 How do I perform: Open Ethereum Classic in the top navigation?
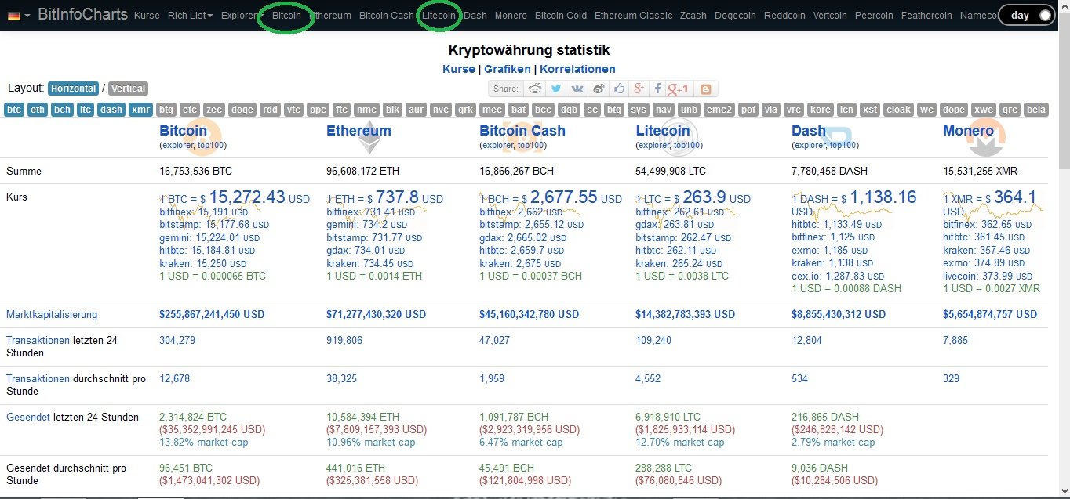coord(633,15)
